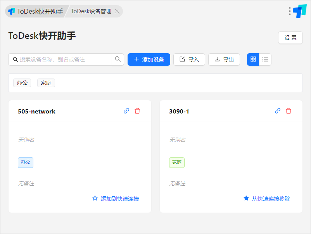The image size is (311, 234).
Task: Click the 505-network device name
Action: (x=37, y=111)
